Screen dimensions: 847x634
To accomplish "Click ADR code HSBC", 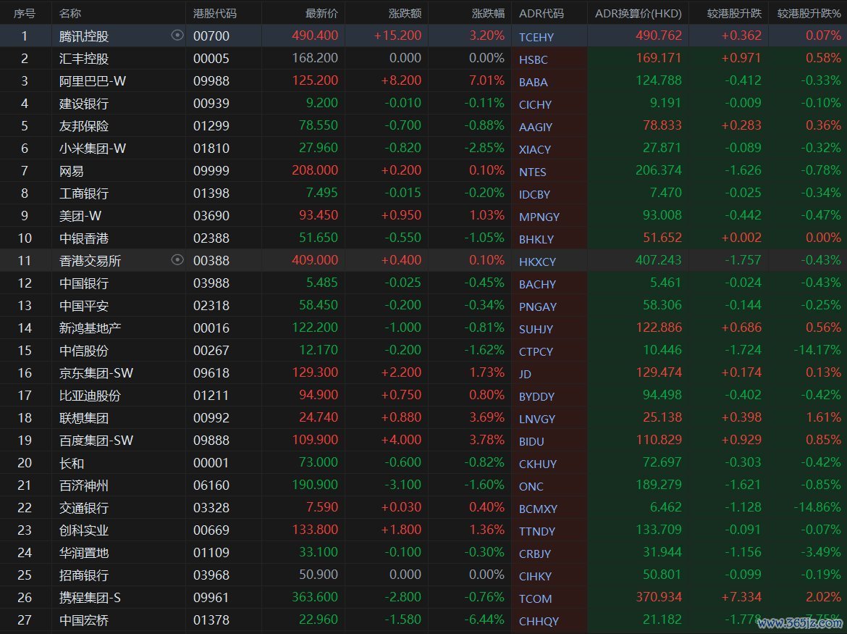I will coord(533,59).
